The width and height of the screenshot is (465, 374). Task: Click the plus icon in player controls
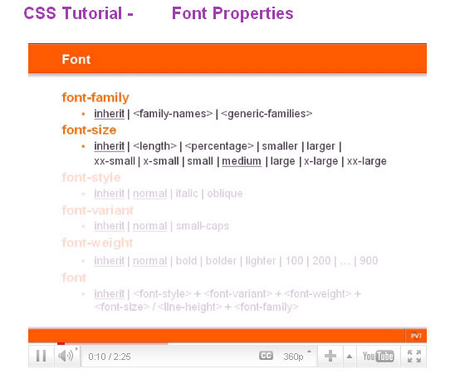pos(330,356)
